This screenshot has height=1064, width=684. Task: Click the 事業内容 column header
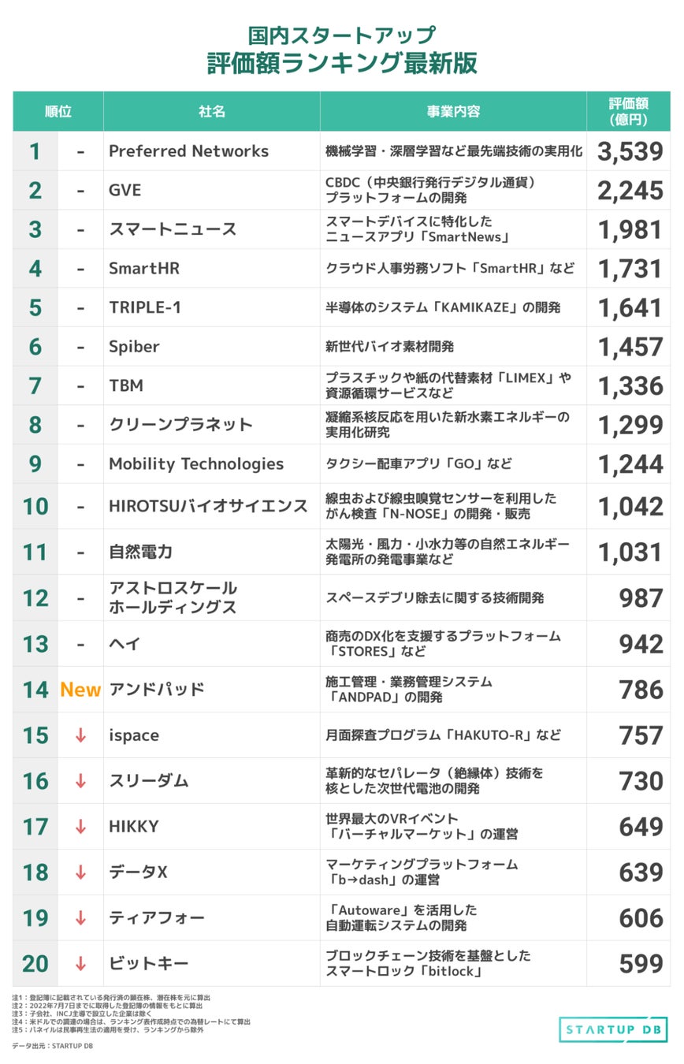453,111
